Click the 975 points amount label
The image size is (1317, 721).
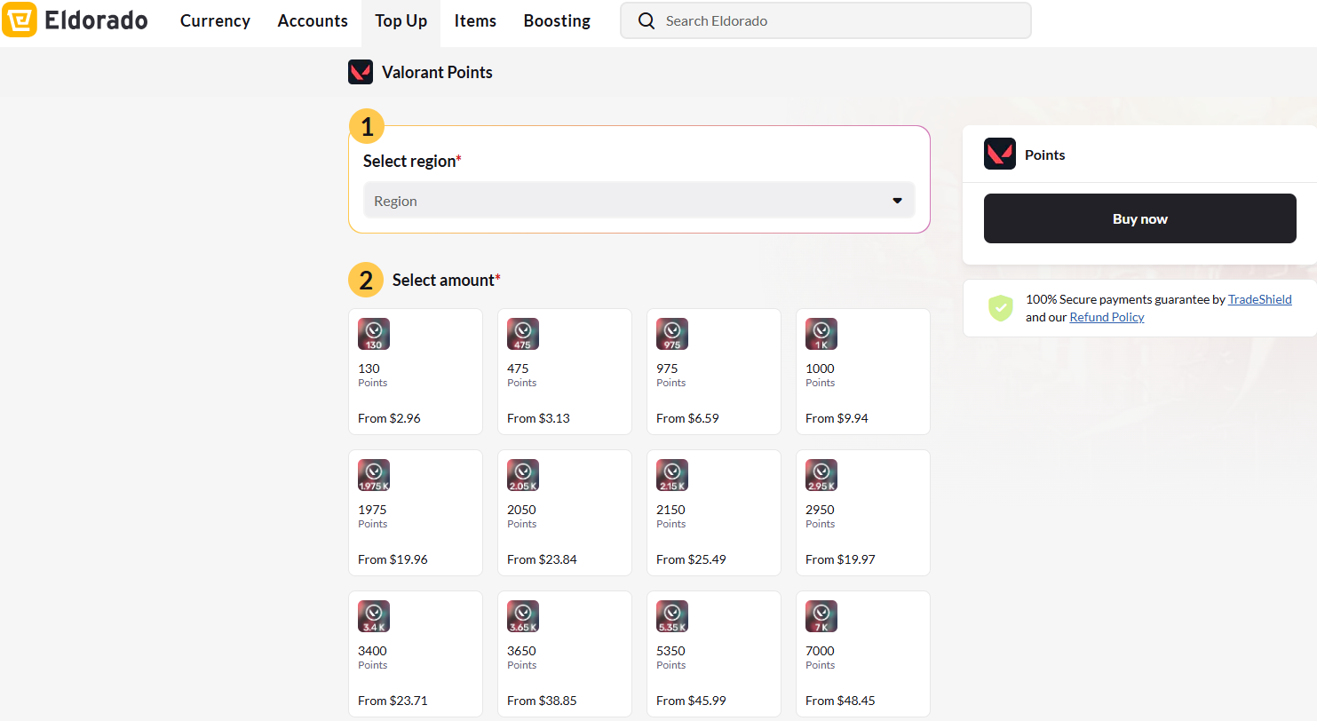tap(667, 368)
